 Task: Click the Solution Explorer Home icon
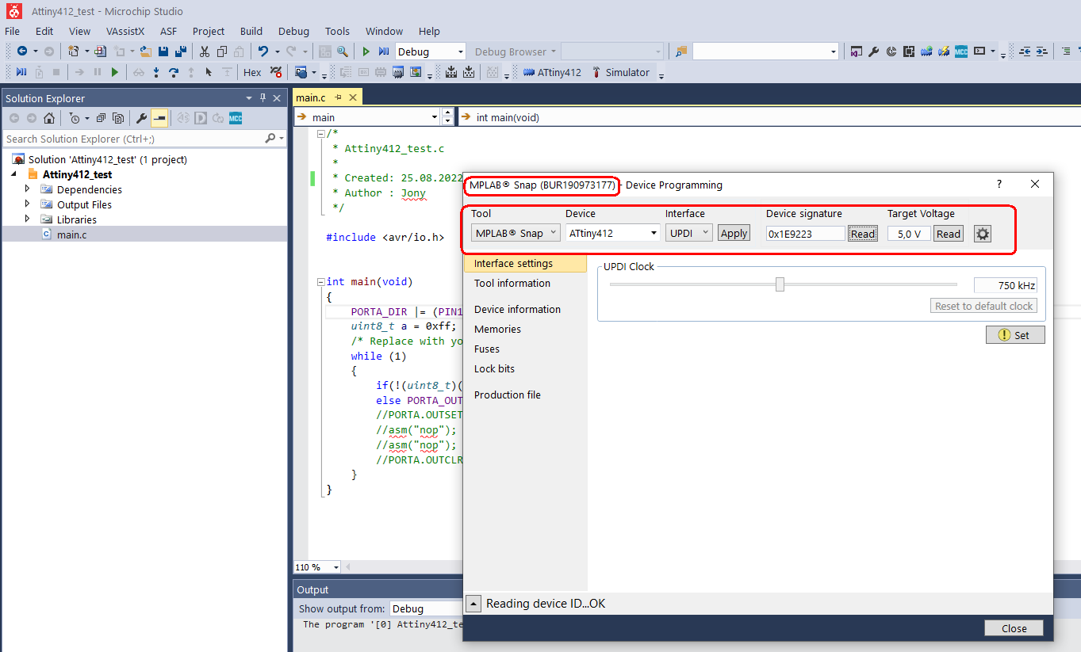tap(49, 118)
